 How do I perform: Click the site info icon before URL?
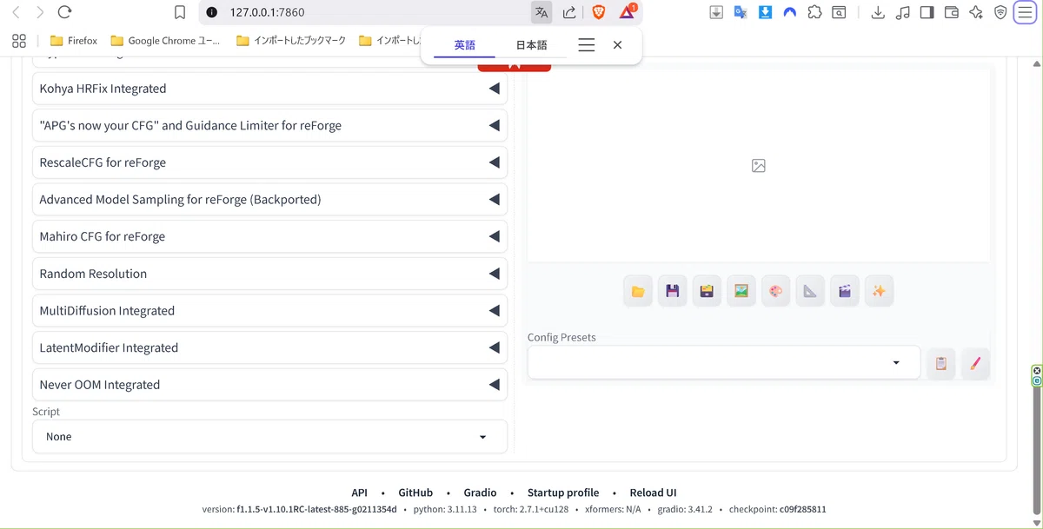(x=211, y=12)
